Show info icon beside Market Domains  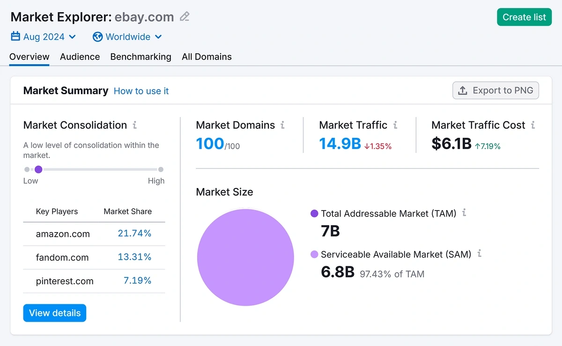pos(282,125)
